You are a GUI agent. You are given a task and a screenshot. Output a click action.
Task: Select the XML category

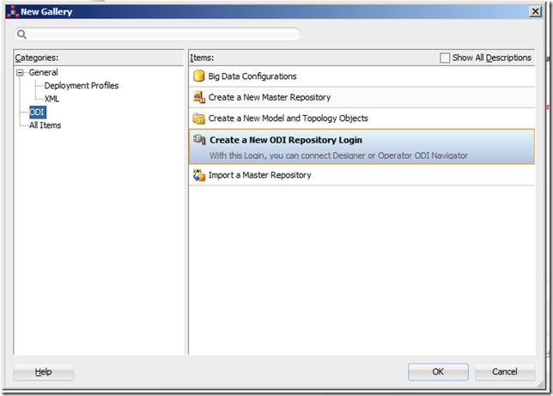[52, 99]
